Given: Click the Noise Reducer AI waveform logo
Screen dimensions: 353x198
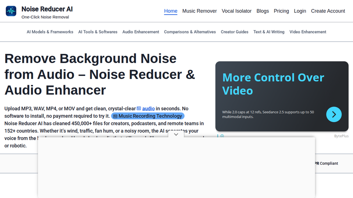Looking at the screenshot, I should tap(11, 11).
